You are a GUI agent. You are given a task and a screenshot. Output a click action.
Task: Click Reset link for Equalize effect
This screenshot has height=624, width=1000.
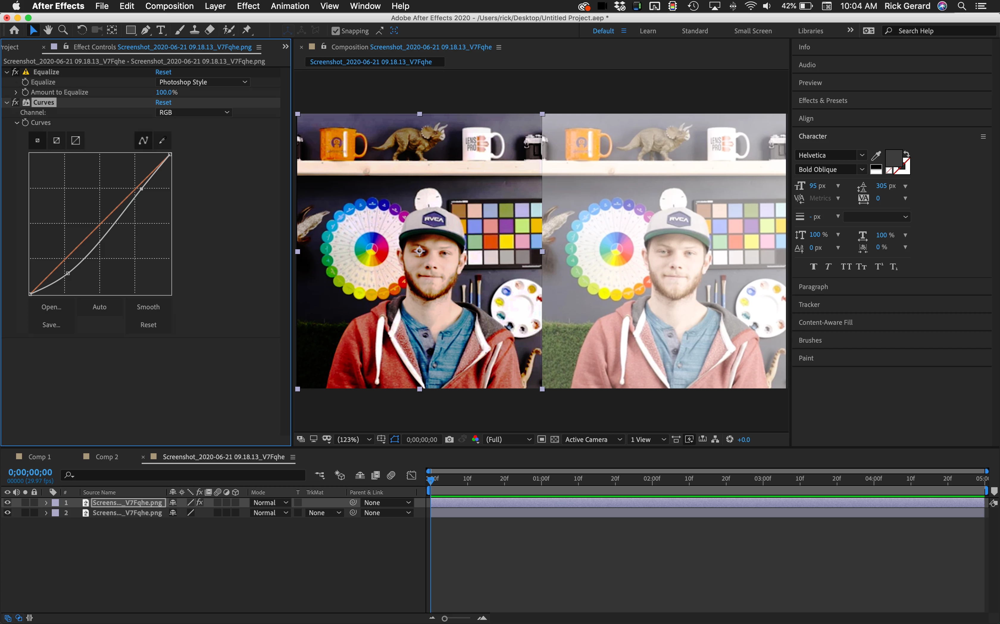(163, 72)
